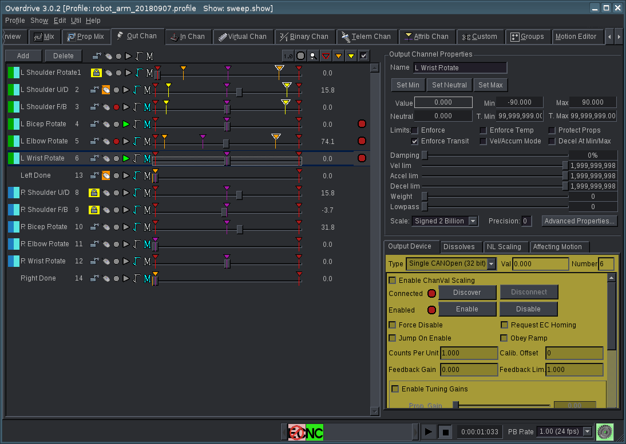
Task: Open the output device Type dropdown
Action: click(492, 264)
